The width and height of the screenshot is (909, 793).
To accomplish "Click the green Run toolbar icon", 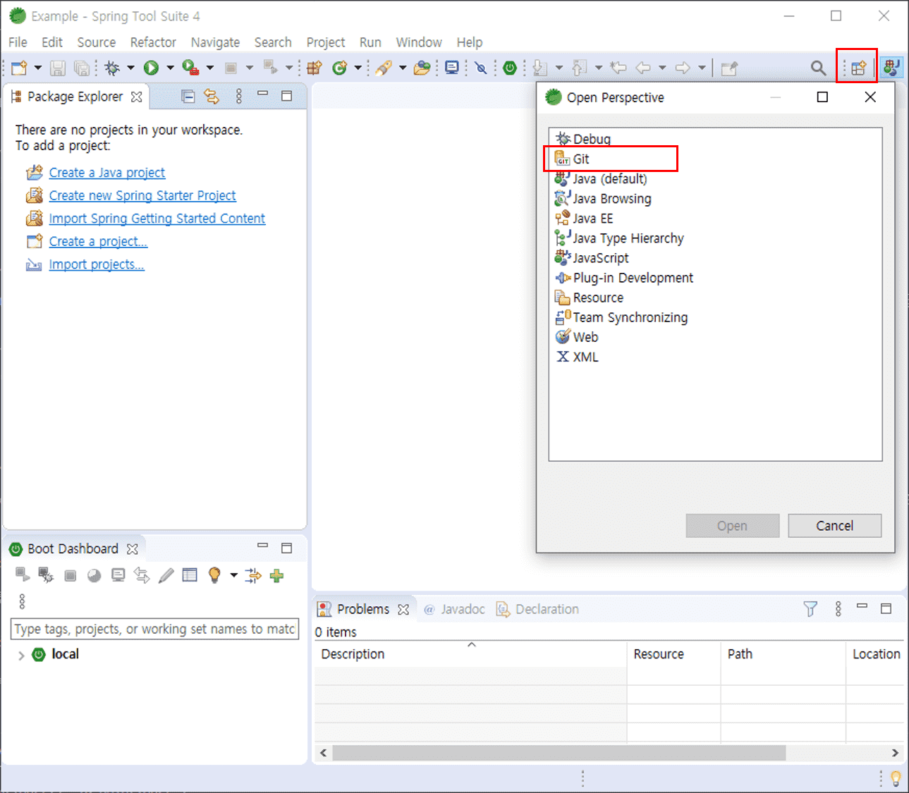I will pos(151,68).
